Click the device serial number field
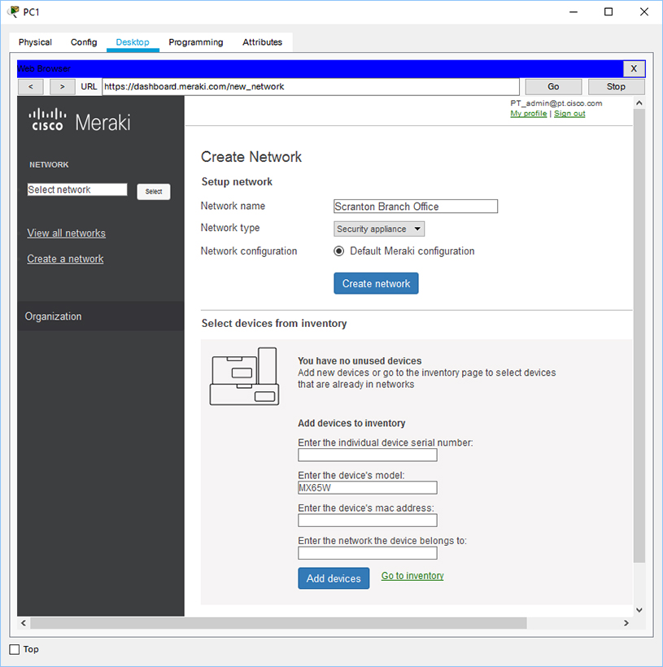663x667 pixels. coord(368,456)
